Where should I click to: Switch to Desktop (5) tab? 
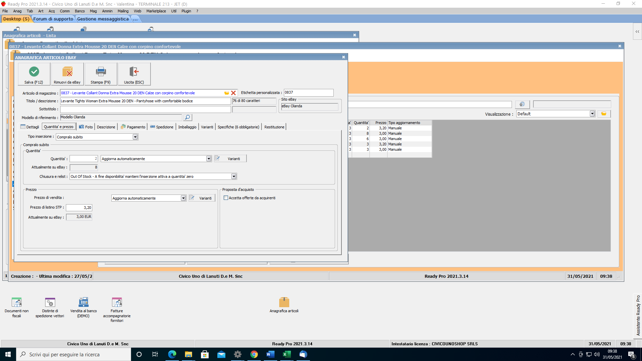(x=16, y=19)
